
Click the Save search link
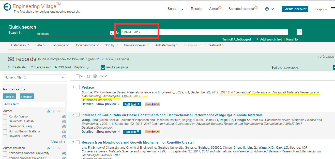(41, 67)
